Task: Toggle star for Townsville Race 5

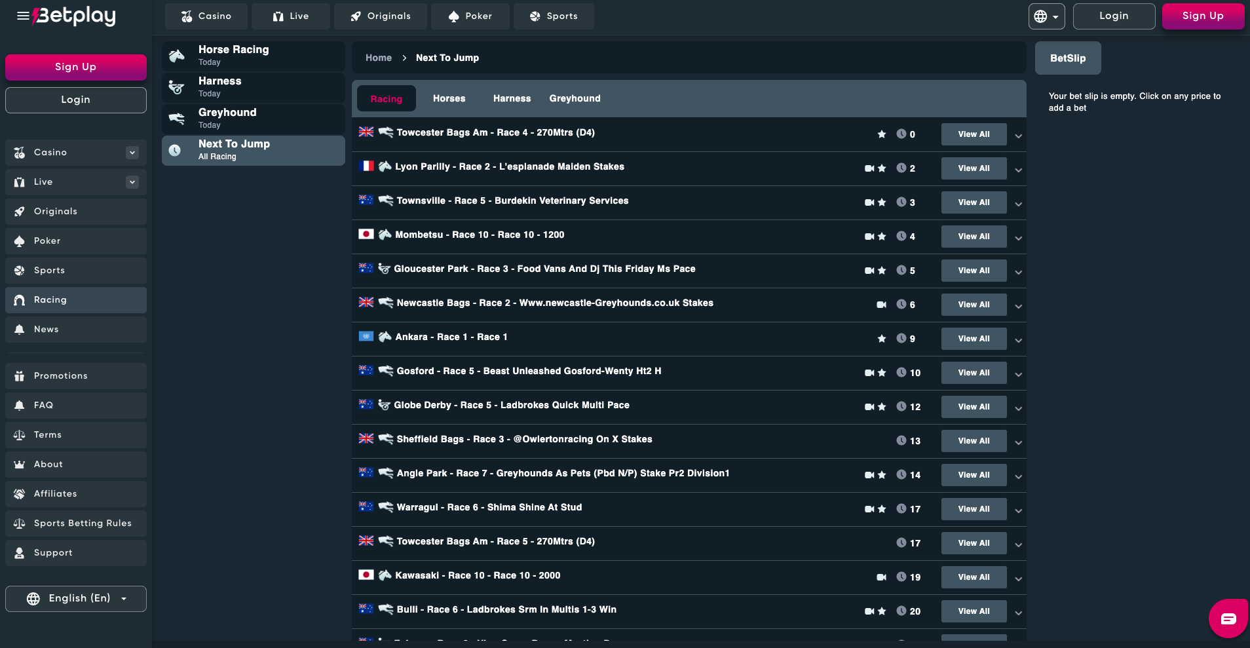Action: point(882,202)
